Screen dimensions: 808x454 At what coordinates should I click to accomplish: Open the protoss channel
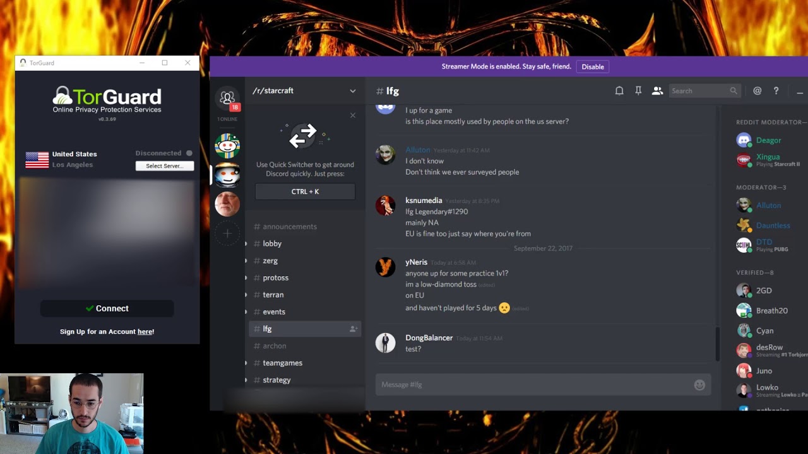pyautogui.click(x=305, y=277)
